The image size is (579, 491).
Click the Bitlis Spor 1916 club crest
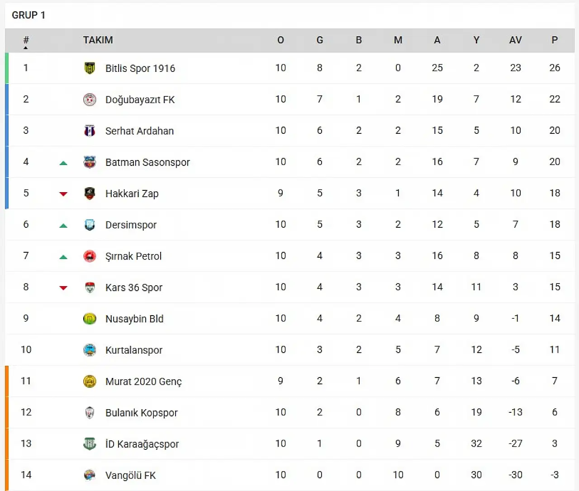click(90, 68)
